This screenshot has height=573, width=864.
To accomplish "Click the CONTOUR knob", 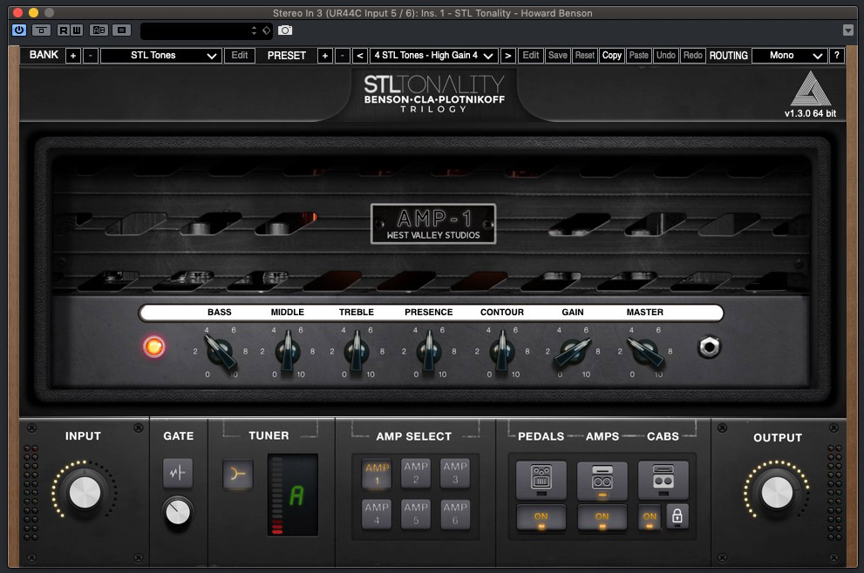I will (x=502, y=351).
